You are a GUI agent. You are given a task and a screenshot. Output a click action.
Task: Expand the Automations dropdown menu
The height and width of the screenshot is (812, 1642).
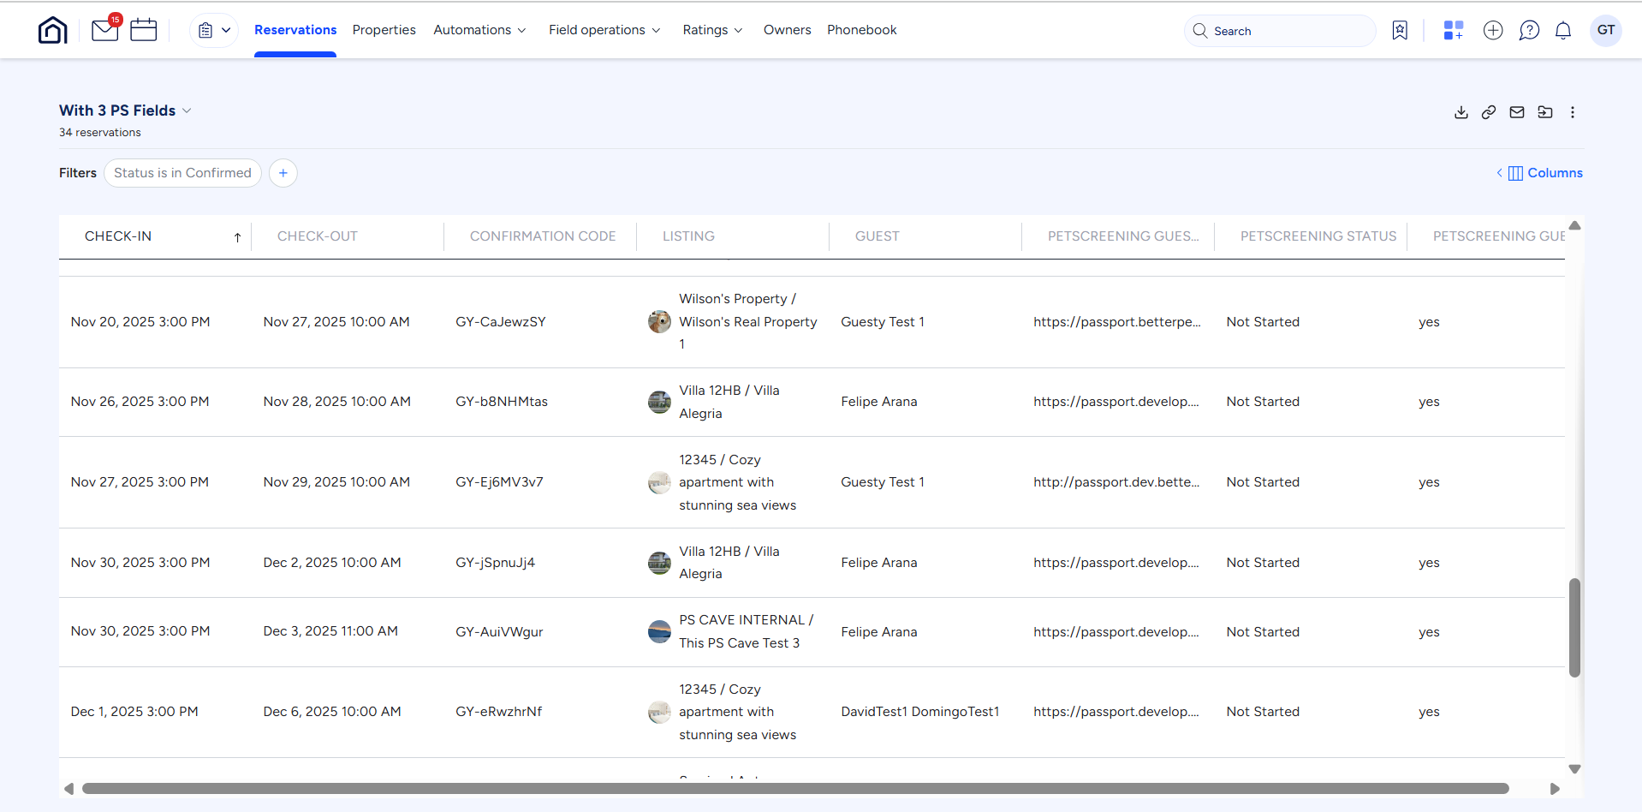pyautogui.click(x=479, y=30)
